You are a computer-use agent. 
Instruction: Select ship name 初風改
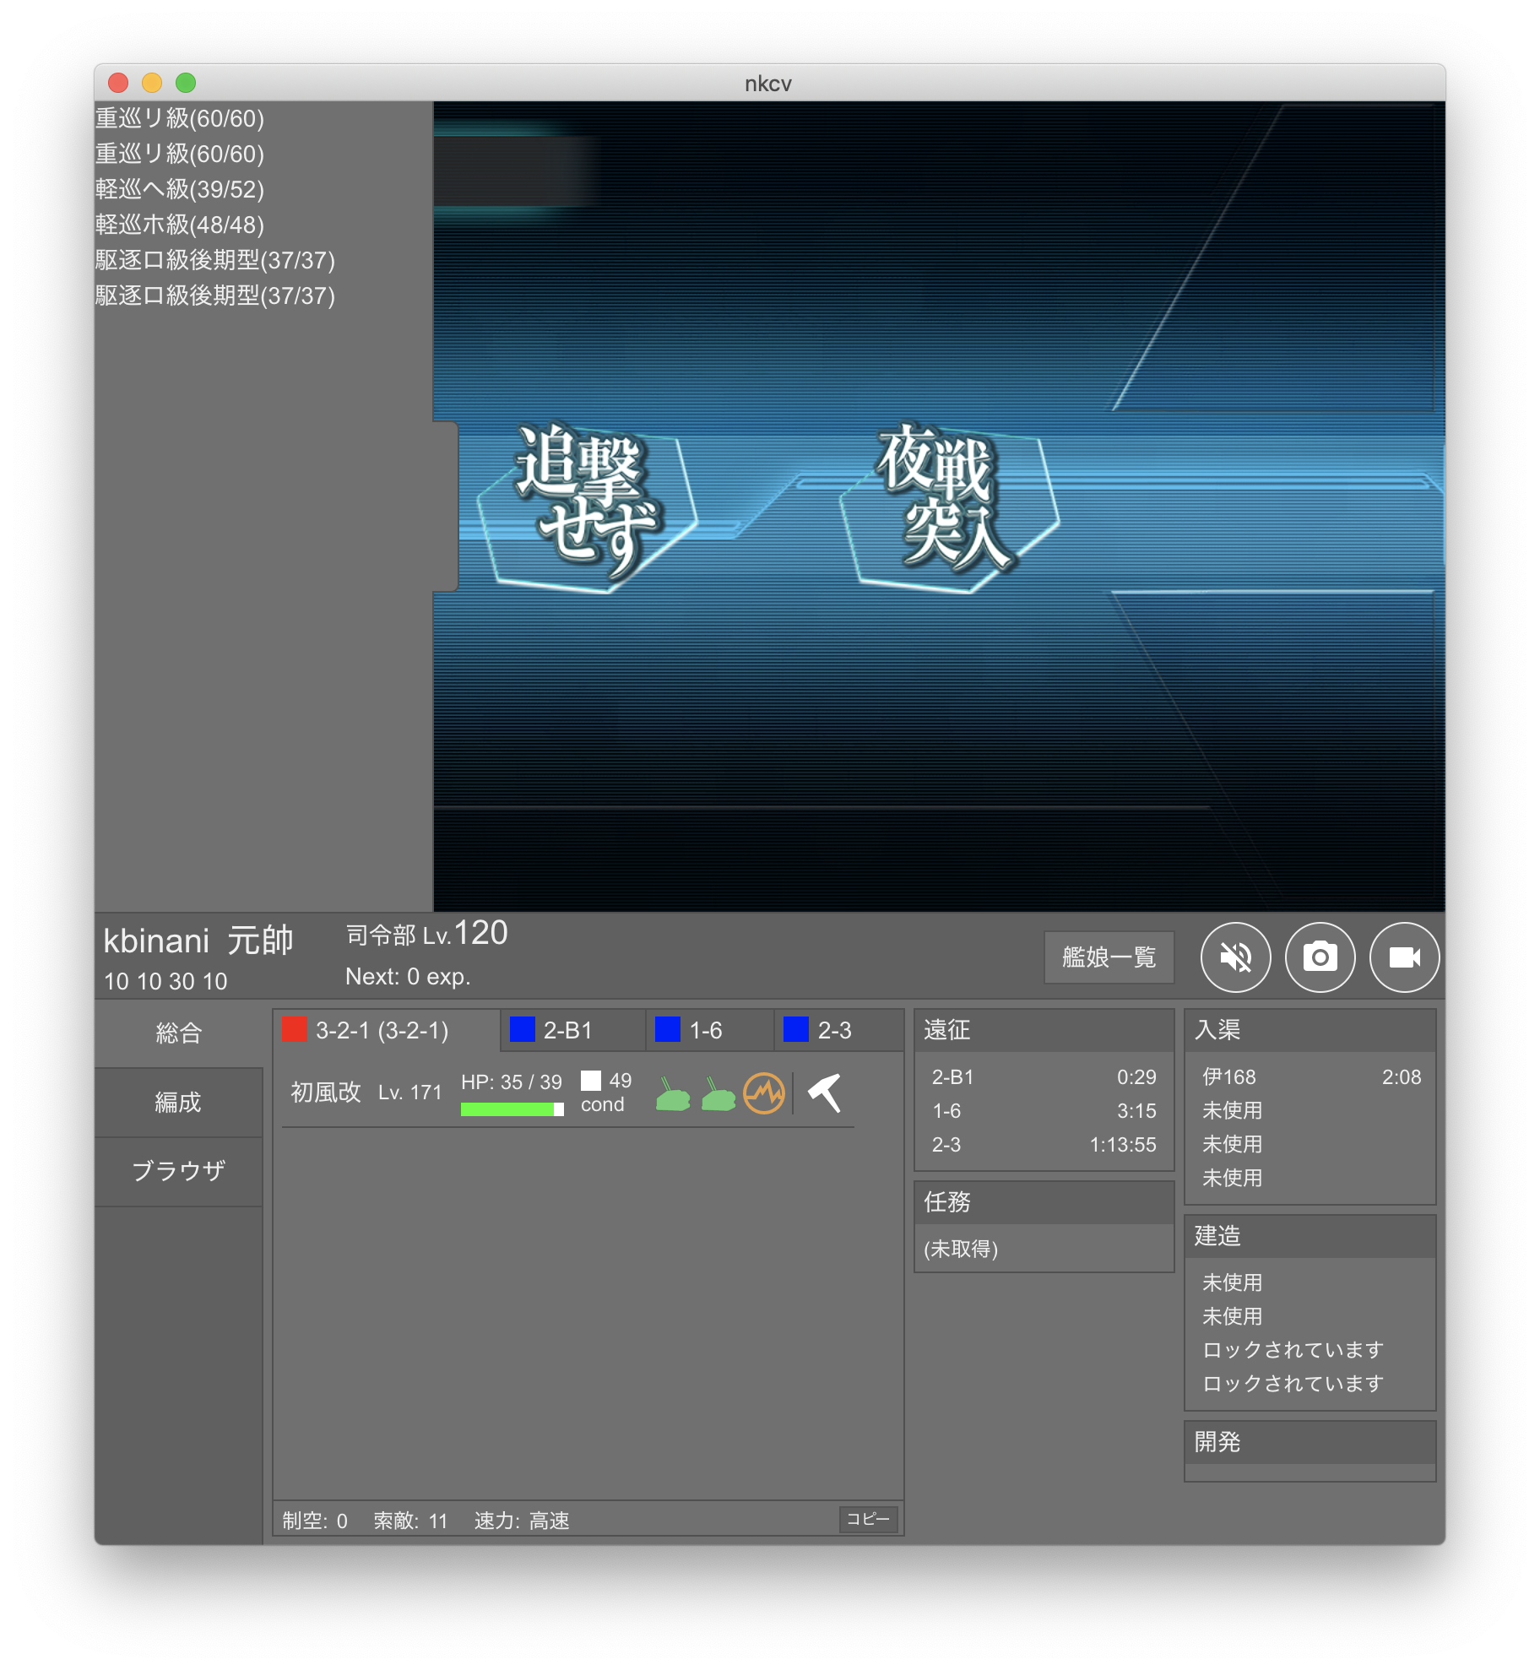pos(325,1093)
